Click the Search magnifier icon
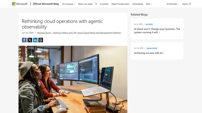The width and height of the screenshot is (202, 113). click(190, 4)
